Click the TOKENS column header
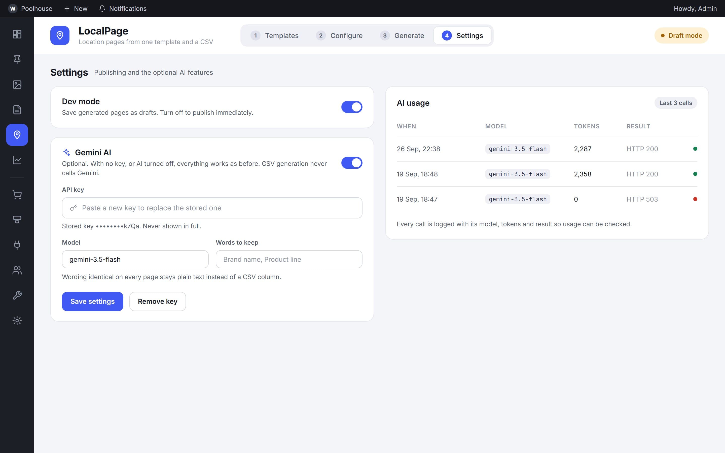Screen dimensions: 725x453 tap(587, 126)
